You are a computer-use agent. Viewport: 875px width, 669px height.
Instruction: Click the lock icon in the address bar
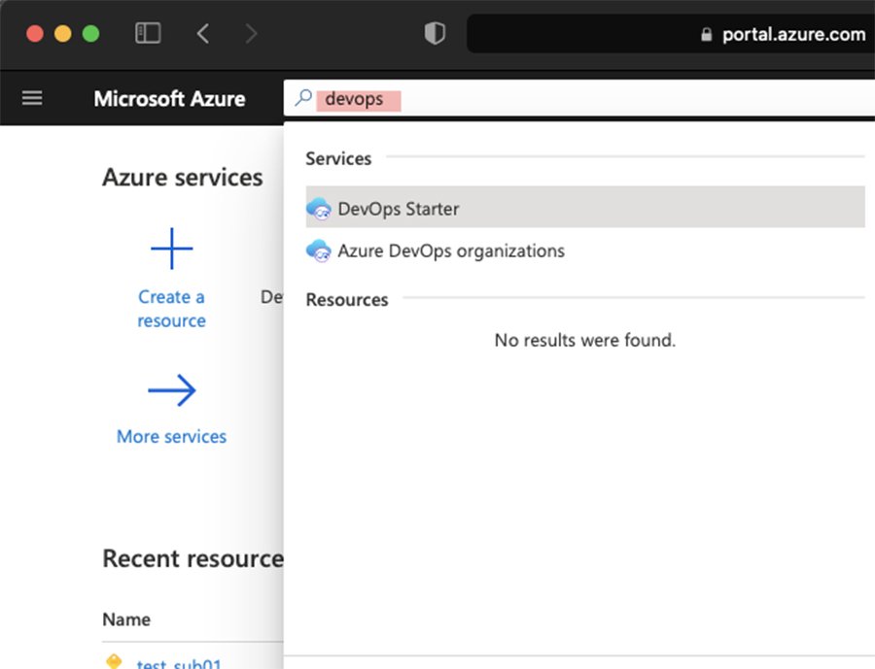coord(706,34)
